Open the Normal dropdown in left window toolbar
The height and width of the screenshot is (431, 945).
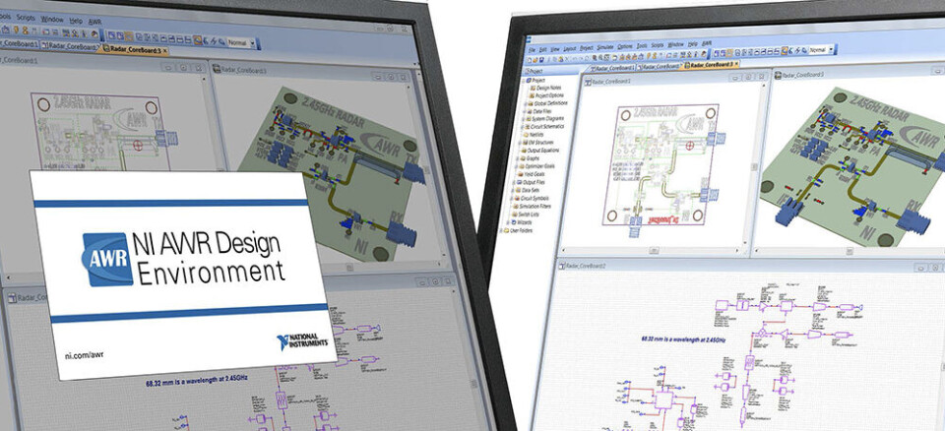pos(241,42)
